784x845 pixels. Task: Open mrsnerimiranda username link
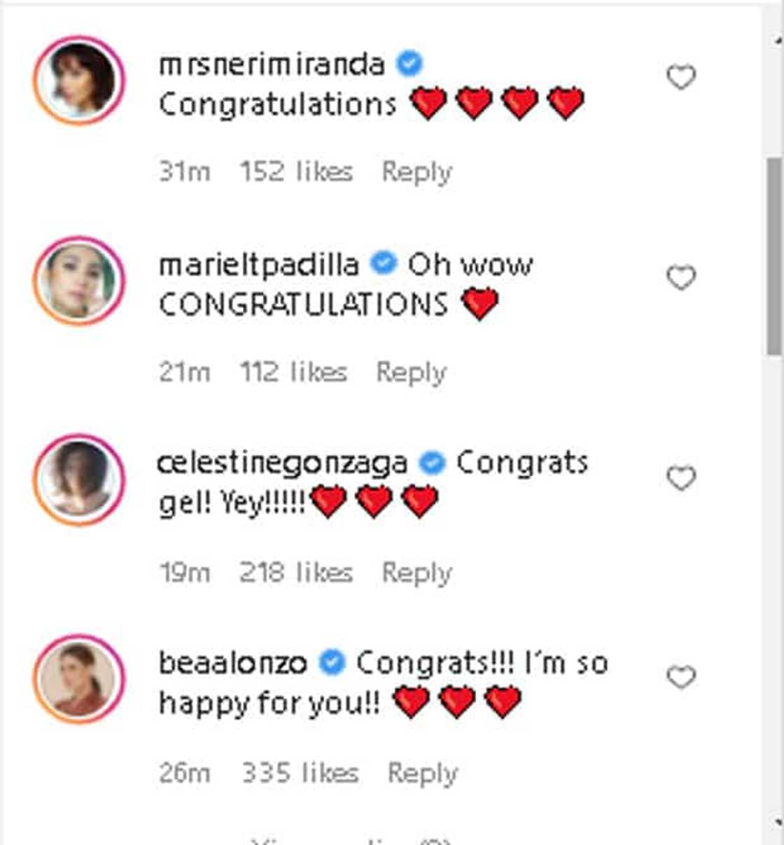[x=272, y=64]
